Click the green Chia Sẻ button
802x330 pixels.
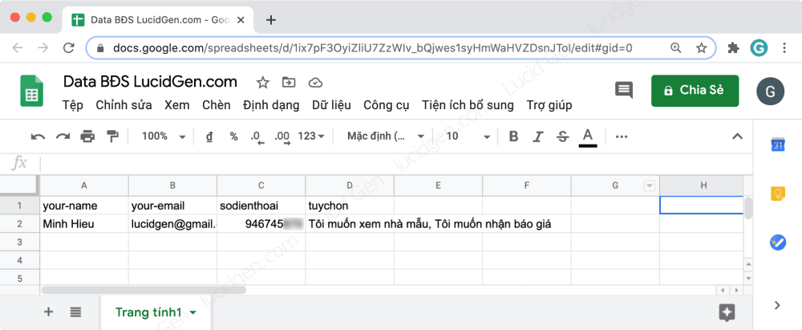(x=695, y=90)
